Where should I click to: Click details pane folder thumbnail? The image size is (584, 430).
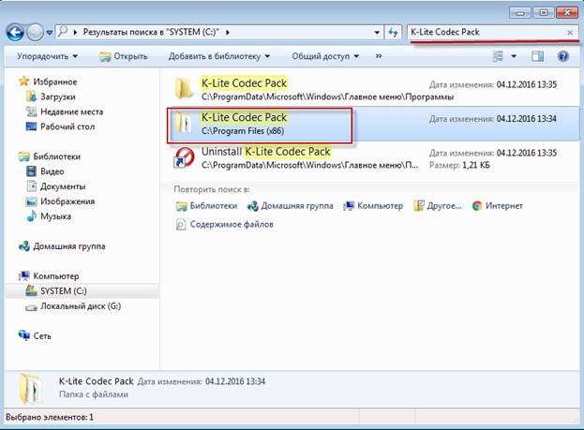[31, 388]
